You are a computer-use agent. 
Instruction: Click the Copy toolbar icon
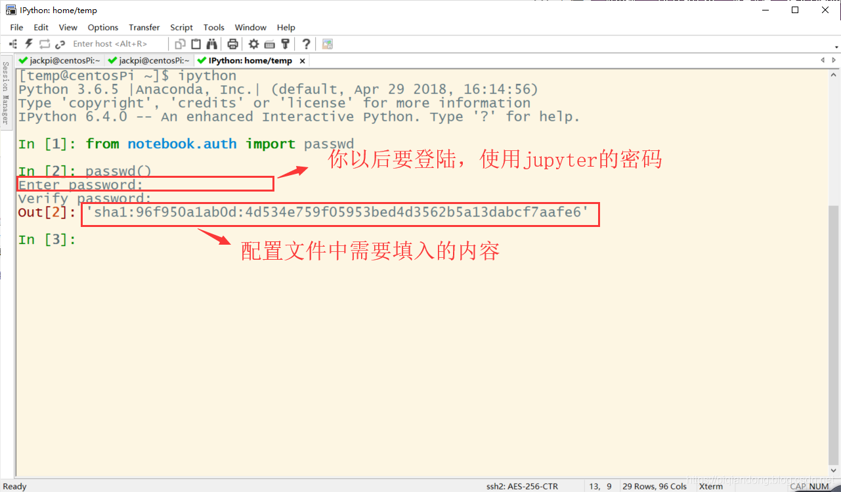pyautogui.click(x=180, y=44)
